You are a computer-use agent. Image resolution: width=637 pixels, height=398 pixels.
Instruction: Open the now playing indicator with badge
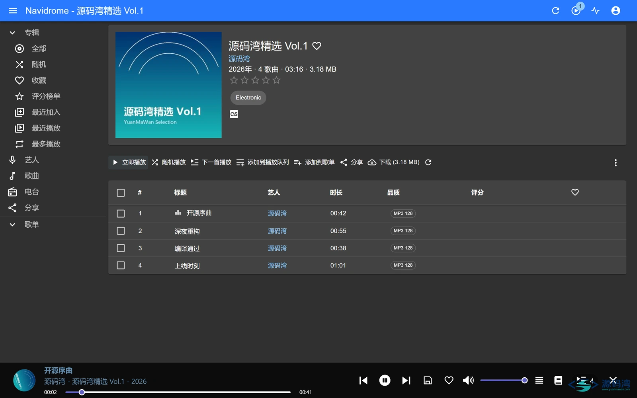pyautogui.click(x=576, y=11)
